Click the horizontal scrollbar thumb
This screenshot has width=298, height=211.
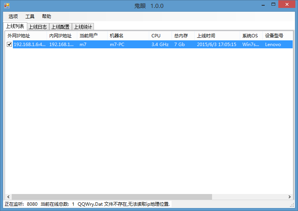(112, 197)
